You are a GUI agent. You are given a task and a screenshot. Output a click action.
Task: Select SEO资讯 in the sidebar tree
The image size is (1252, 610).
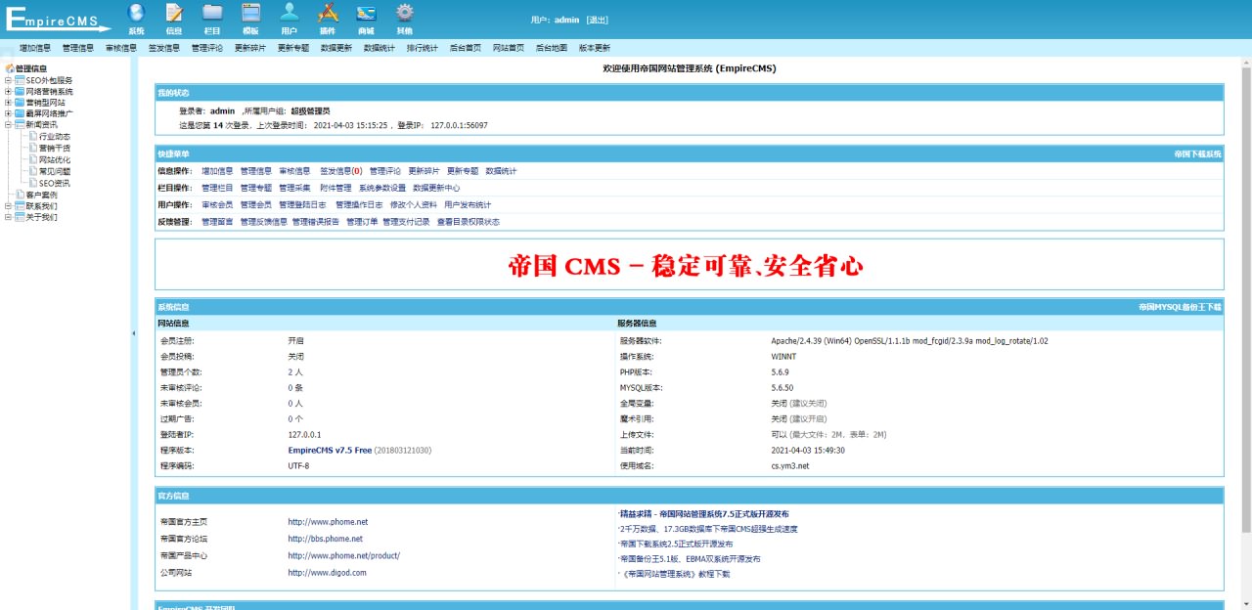[55, 183]
